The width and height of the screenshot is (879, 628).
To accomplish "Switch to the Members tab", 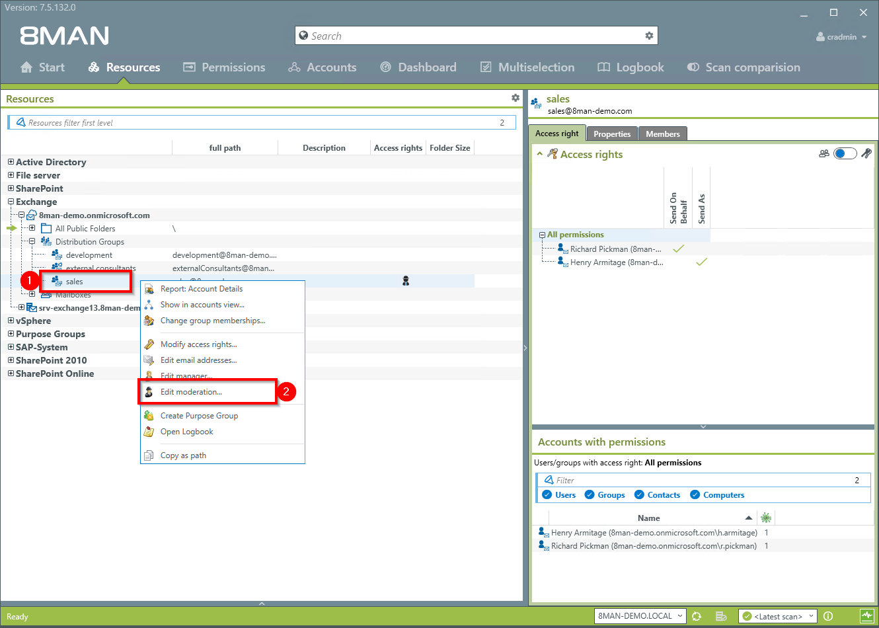I will (x=663, y=133).
